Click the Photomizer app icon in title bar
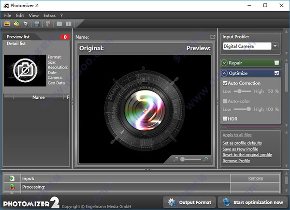Screen dimensions: 290x210 click(6, 6)
